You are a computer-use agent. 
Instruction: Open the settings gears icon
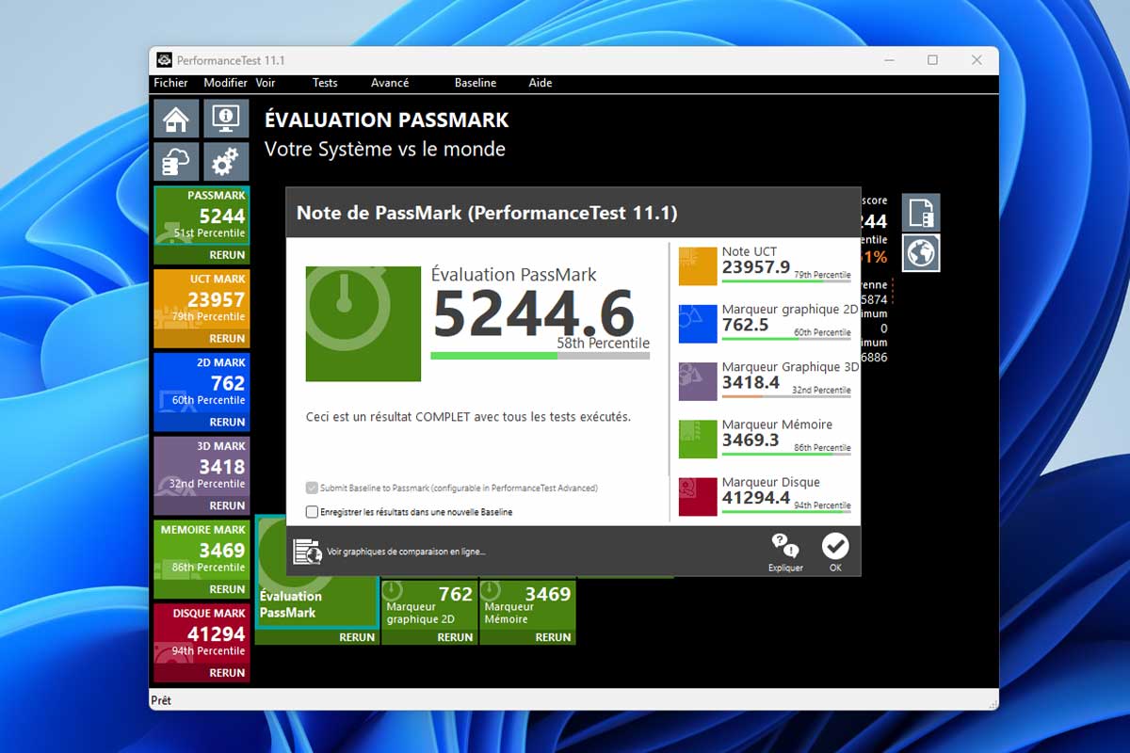pyautogui.click(x=226, y=162)
